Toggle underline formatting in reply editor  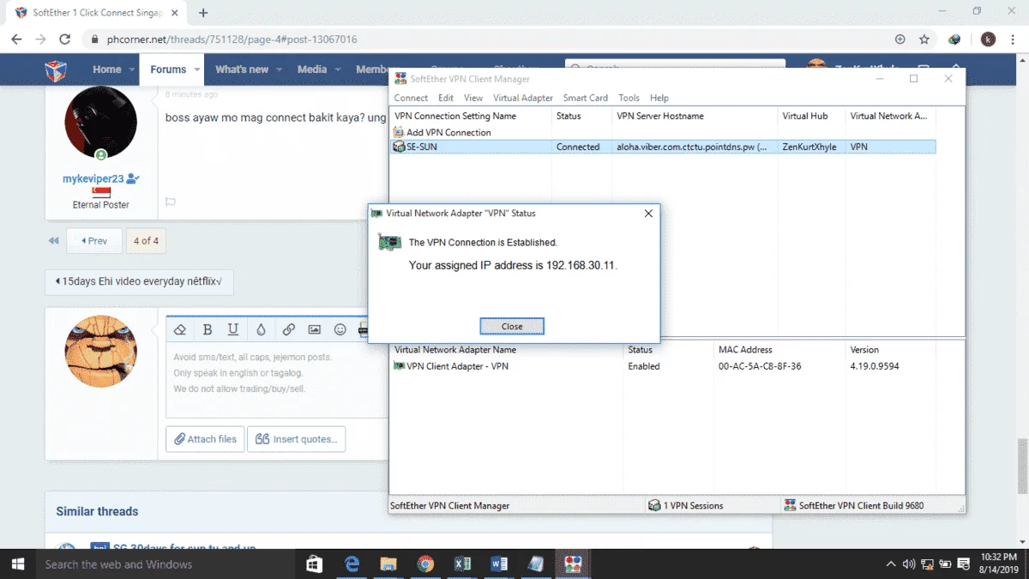pos(233,329)
